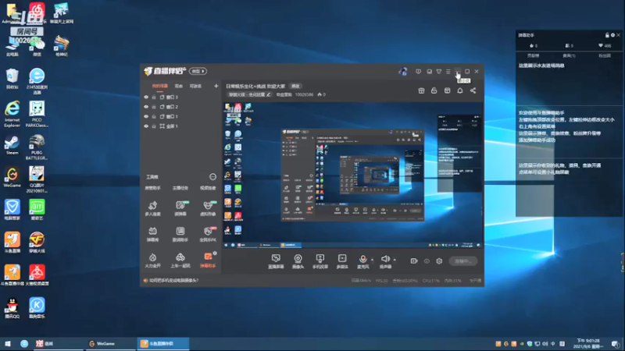Toggle the preview eye icon in bottom toolbar
This screenshot has width=625, height=351.
click(x=427, y=261)
